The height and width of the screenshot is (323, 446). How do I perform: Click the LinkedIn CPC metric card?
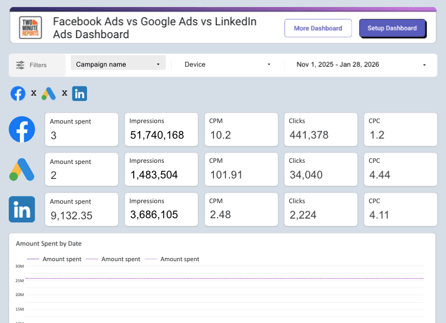(x=400, y=210)
